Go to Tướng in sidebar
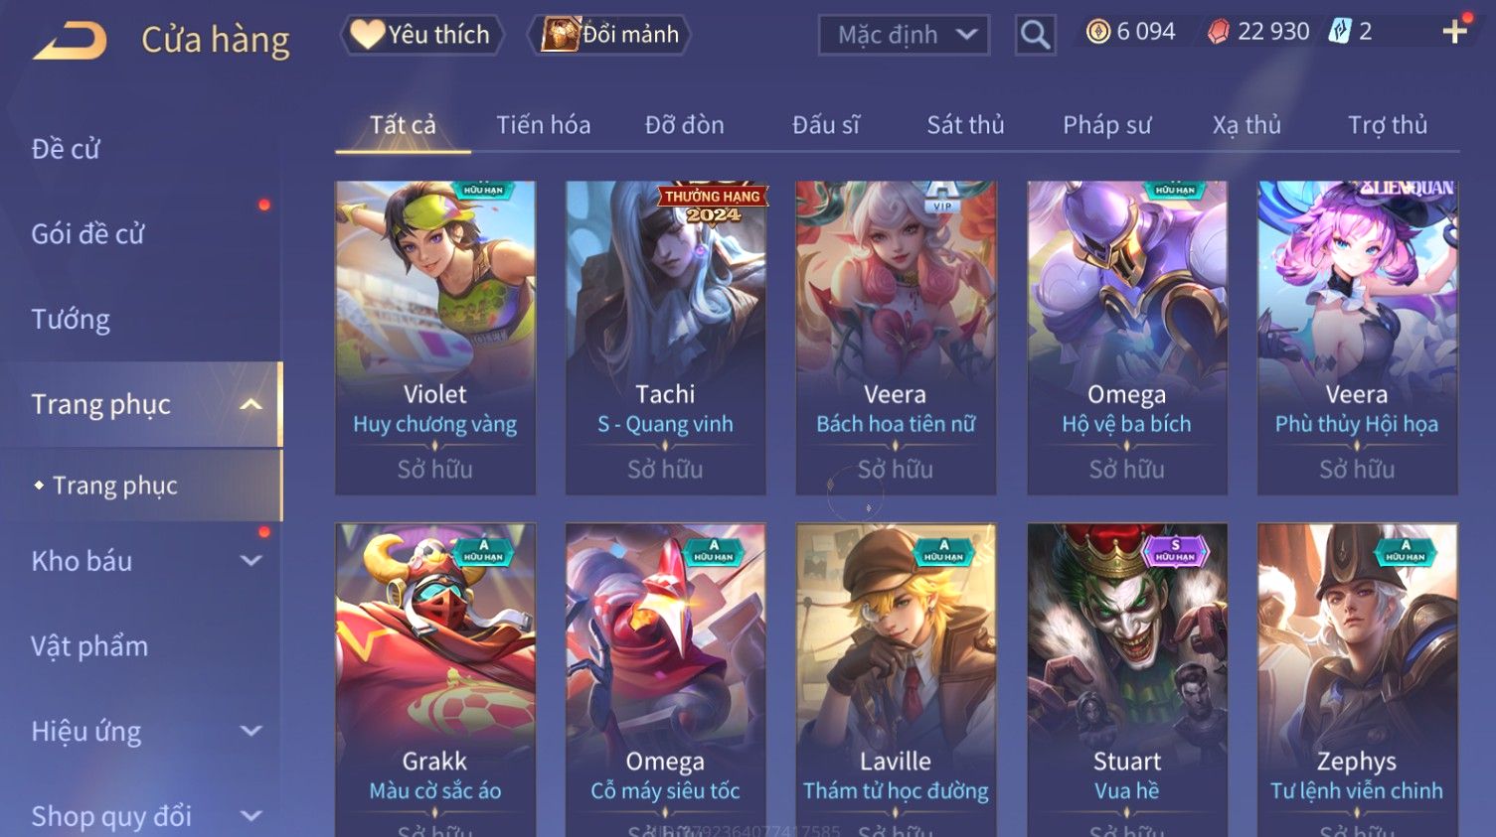 [71, 320]
